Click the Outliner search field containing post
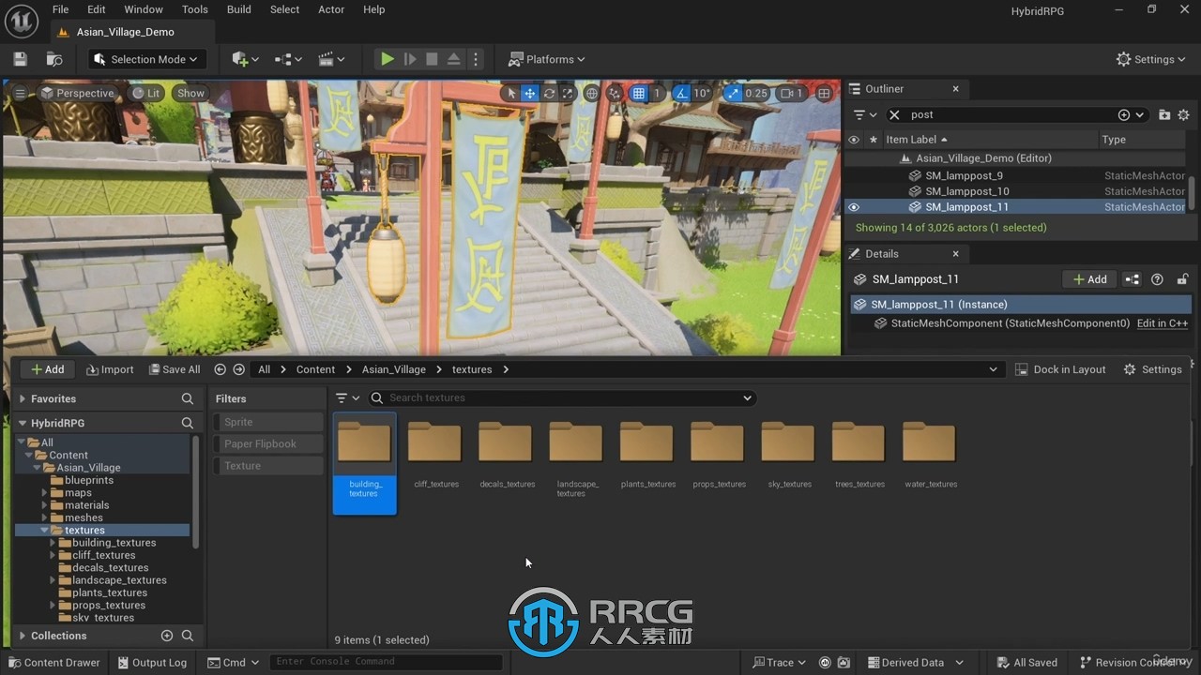1201x675 pixels. point(1011,114)
